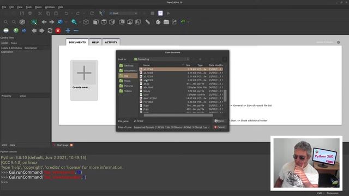
Task: Set the Right view cube icon
Action: pos(112,22)
